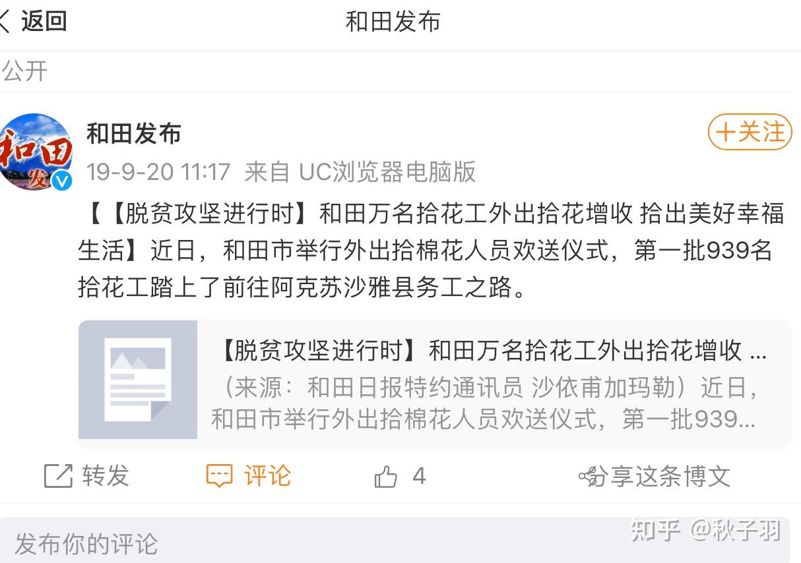Screen dimensions: 801x563
Task: Tap the blue verified badge on avatar
Action: pos(62,181)
